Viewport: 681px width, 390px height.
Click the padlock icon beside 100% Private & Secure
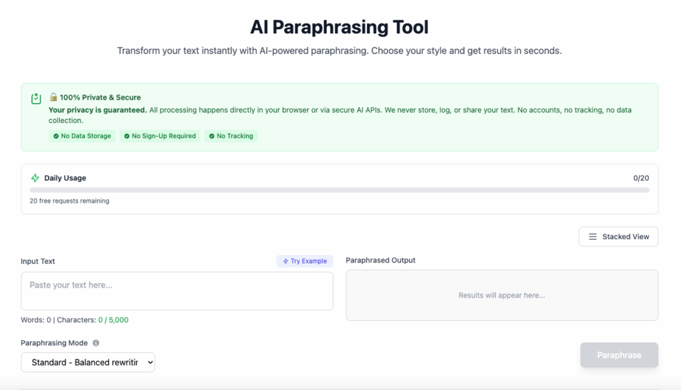click(53, 97)
